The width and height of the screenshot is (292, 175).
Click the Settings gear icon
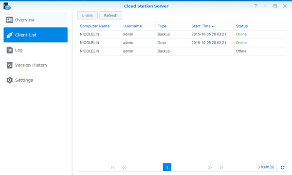click(x=10, y=80)
